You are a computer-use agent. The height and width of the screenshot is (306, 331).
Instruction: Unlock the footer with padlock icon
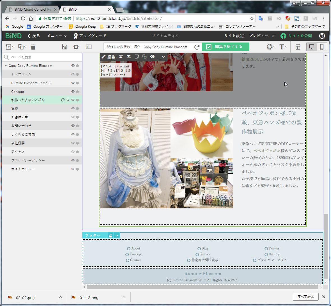pos(110,236)
